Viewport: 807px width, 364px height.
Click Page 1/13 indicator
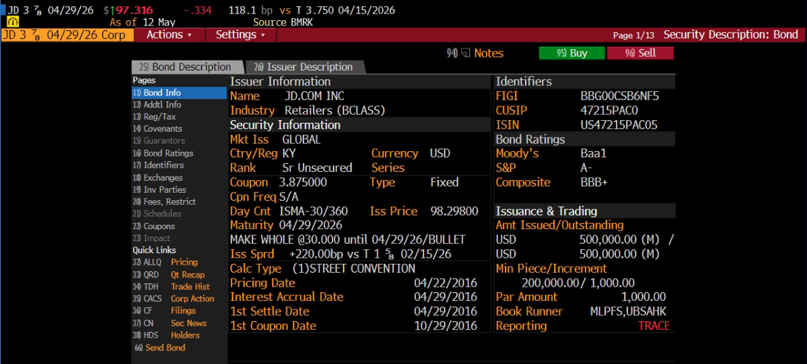coord(633,36)
